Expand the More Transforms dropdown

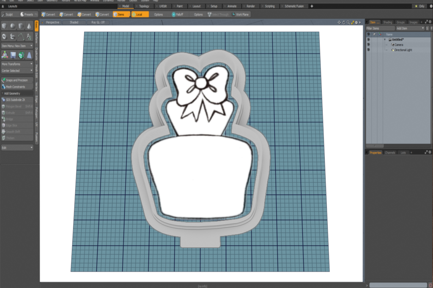[x=17, y=64]
